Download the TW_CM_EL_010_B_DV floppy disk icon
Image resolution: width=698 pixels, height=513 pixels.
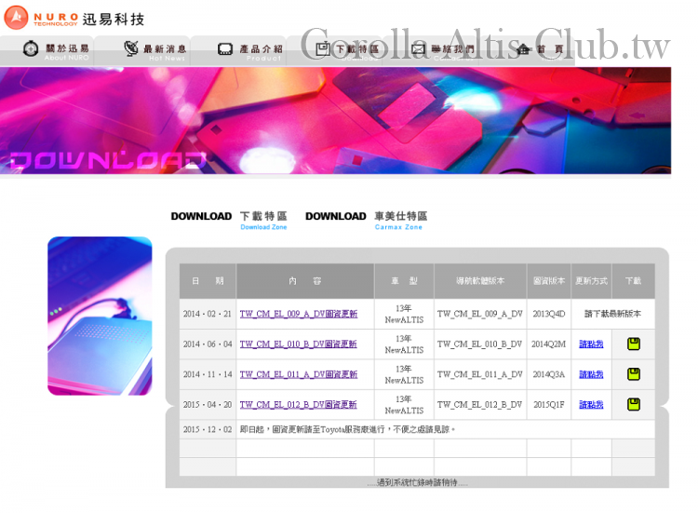point(634,344)
